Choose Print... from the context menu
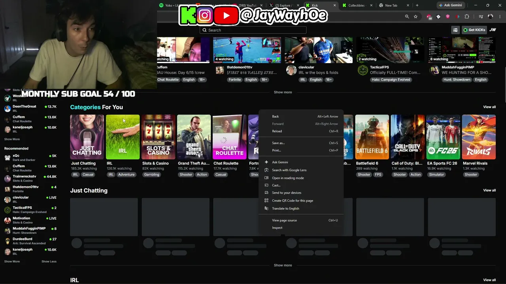 pyautogui.click(x=301, y=150)
